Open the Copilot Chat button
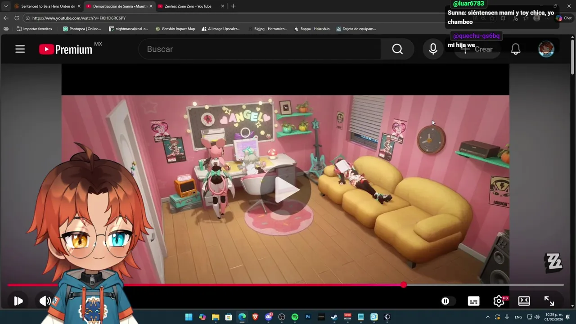This screenshot has width=576, height=324. coord(563,18)
